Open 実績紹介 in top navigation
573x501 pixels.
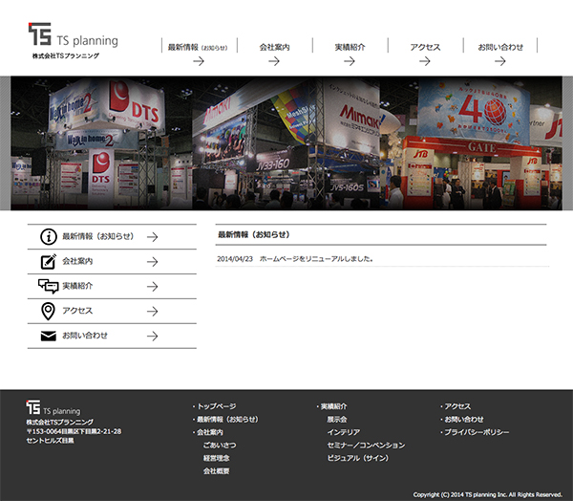tap(350, 47)
